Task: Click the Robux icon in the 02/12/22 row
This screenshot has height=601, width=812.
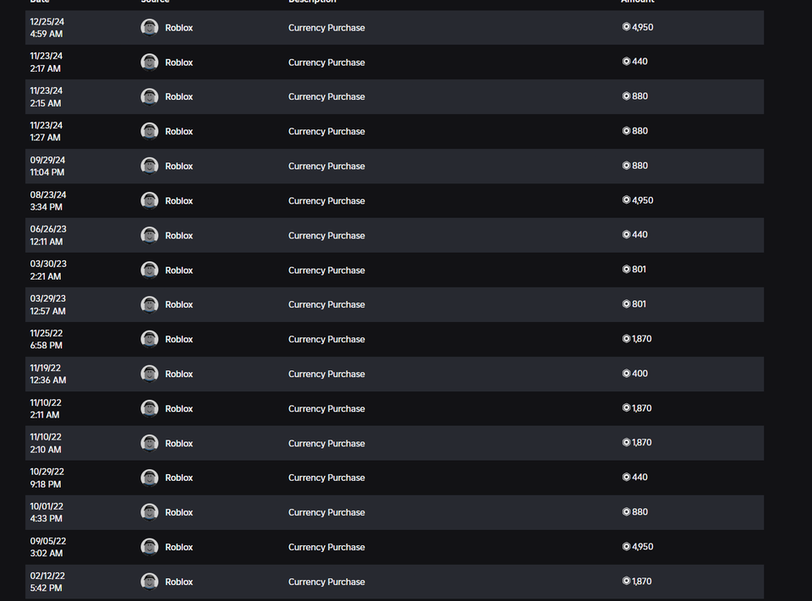Action: pyautogui.click(x=627, y=582)
